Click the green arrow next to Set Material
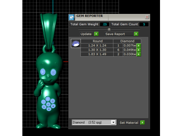This screenshot has height=136, width=182. [x=142, y=122]
